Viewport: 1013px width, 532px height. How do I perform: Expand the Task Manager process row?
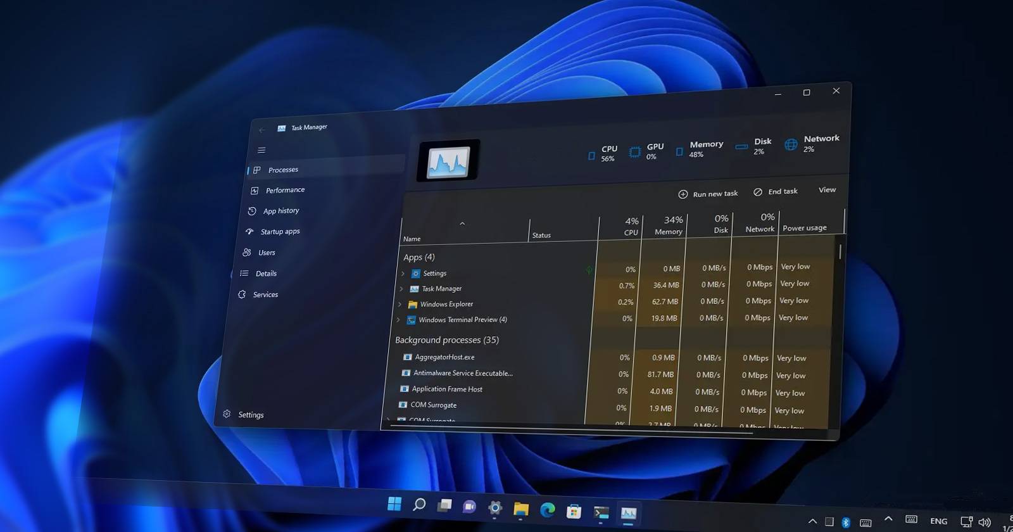(401, 289)
